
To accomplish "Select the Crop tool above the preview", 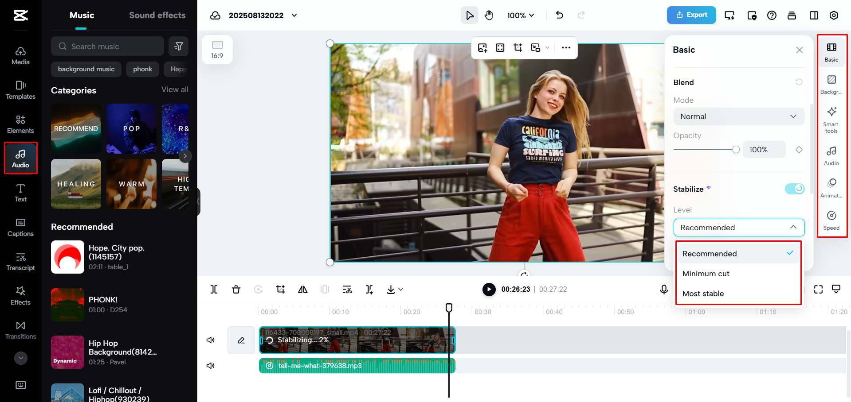I will click(518, 47).
